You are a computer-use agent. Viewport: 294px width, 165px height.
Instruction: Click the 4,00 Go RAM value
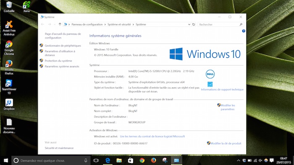tap(133, 77)
